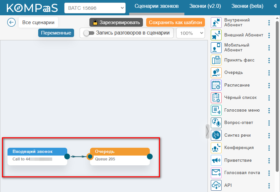Click the Вопрос-ответ label
This screenshot has height=192, width=280.
pos(239,123)
